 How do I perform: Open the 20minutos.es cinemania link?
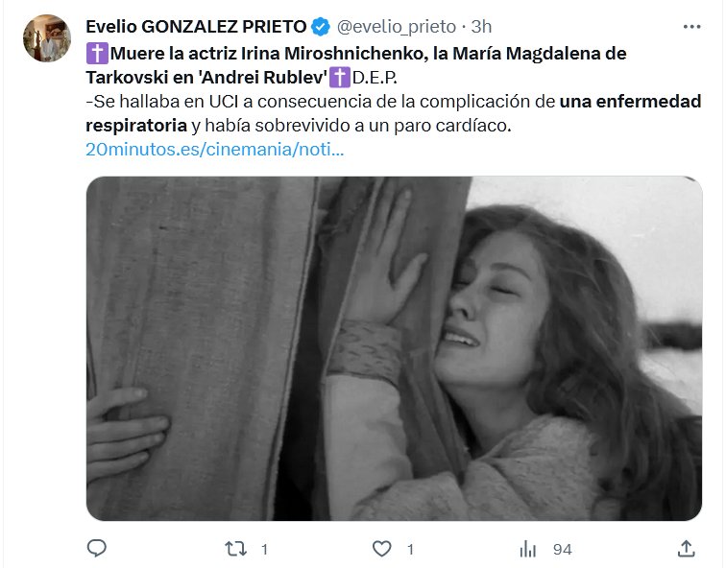[x=215, y=150]
